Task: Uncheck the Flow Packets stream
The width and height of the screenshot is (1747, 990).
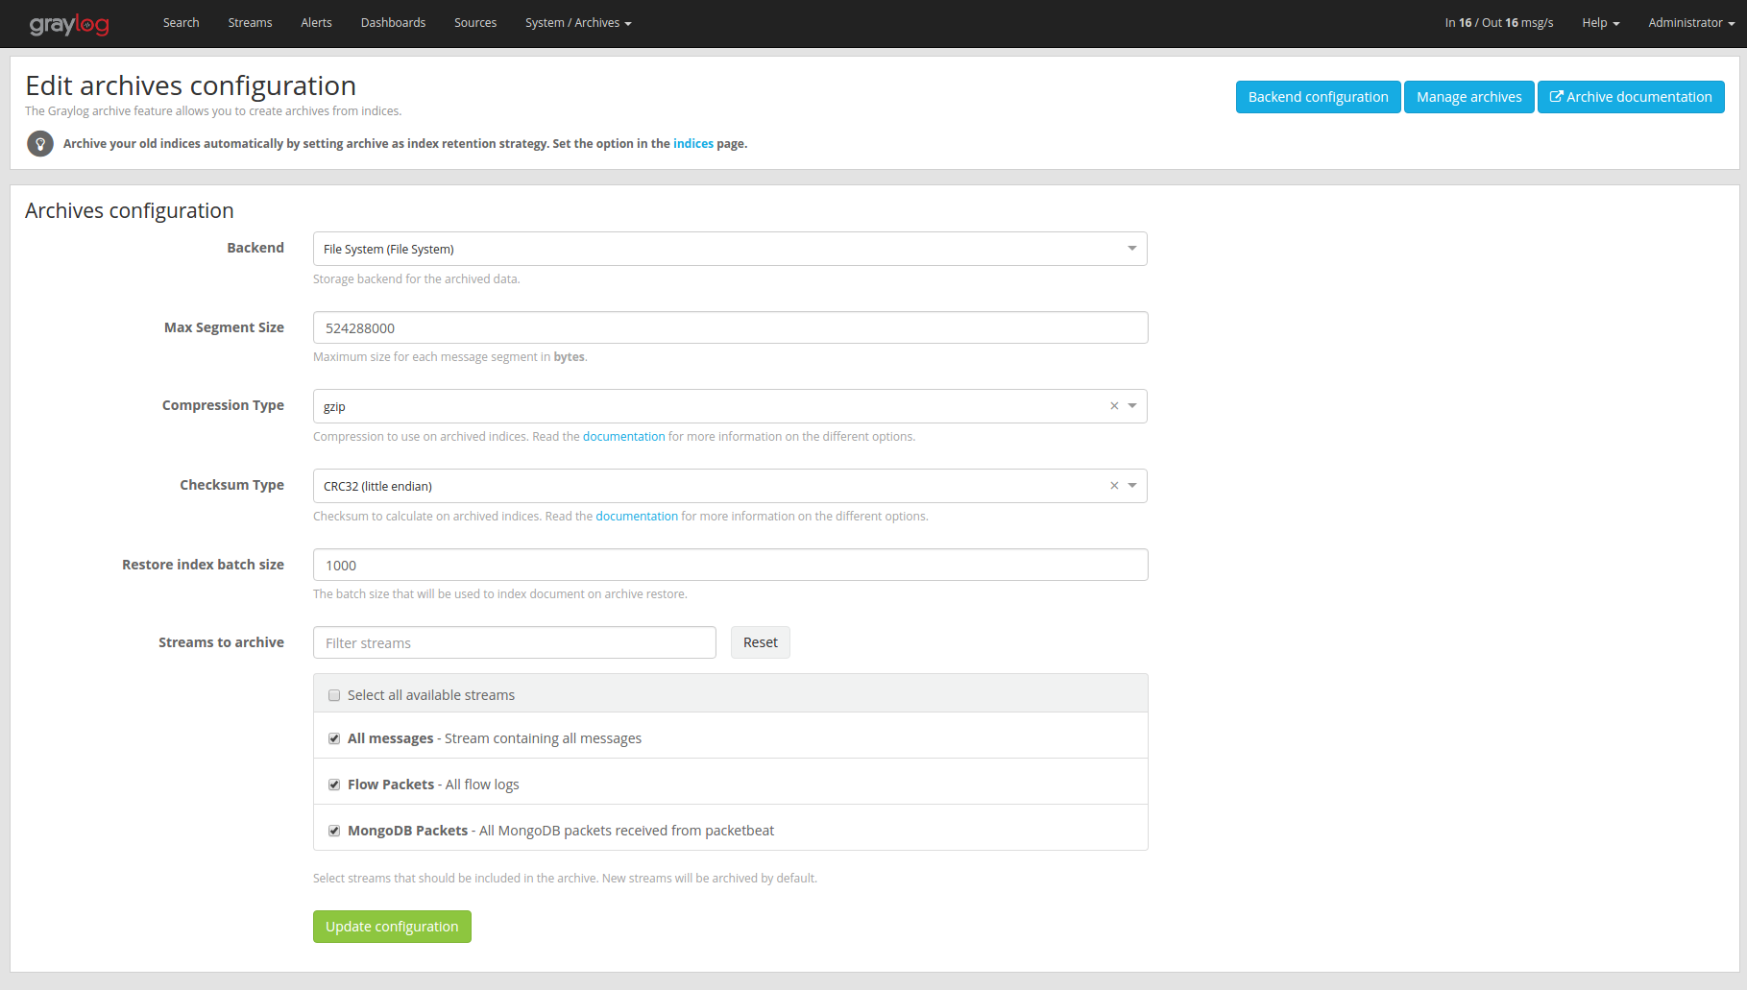Action: coord(333,784)
